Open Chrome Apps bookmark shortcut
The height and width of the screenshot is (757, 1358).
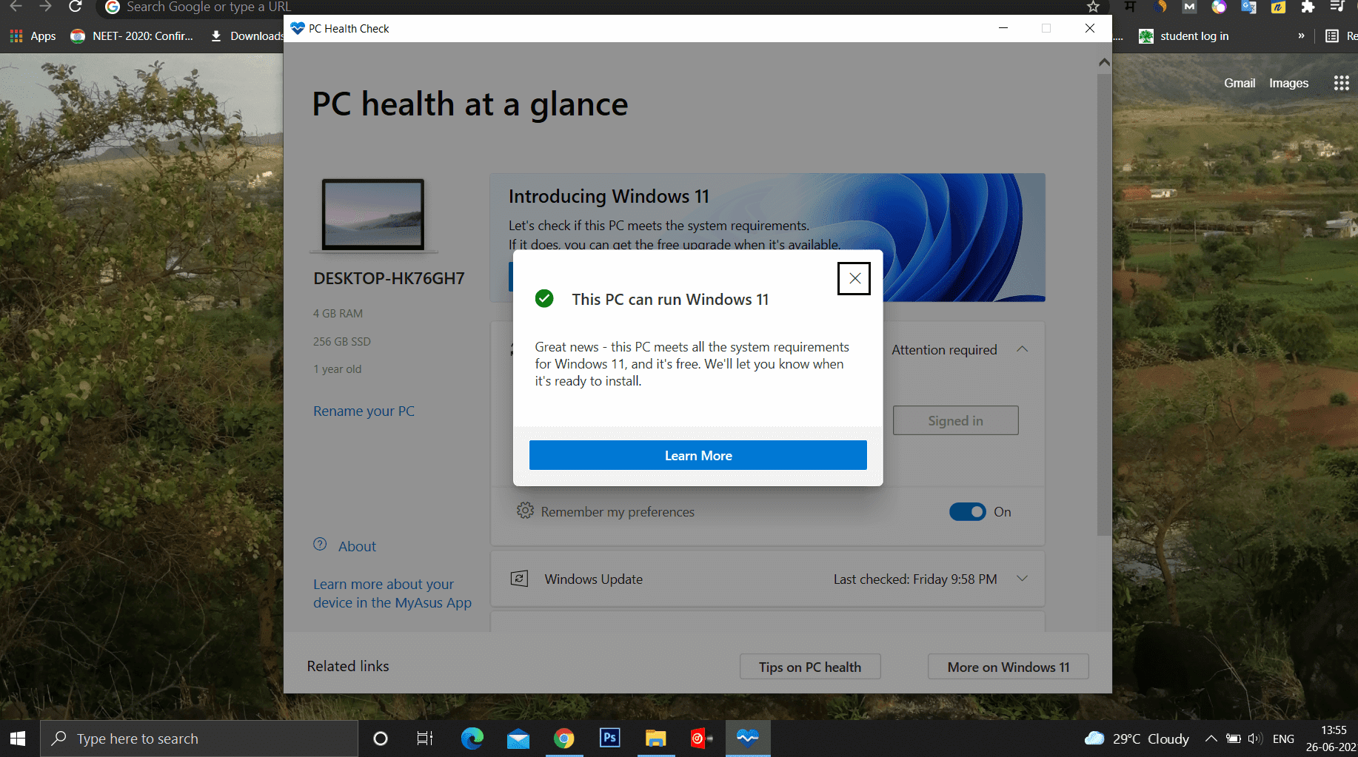point(33,36)
